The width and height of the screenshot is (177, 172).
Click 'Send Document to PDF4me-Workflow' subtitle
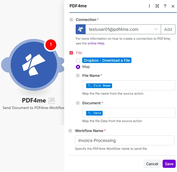tap(34, 108)
